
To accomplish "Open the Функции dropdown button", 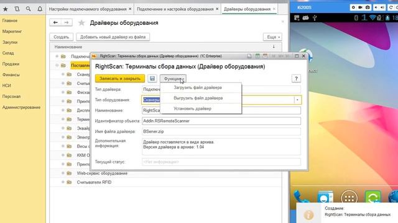I will coord(173,79).
